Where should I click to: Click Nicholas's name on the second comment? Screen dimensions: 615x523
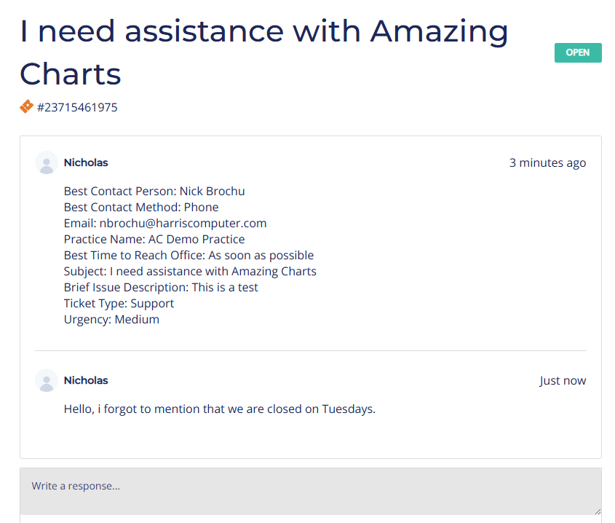point(86,380)
